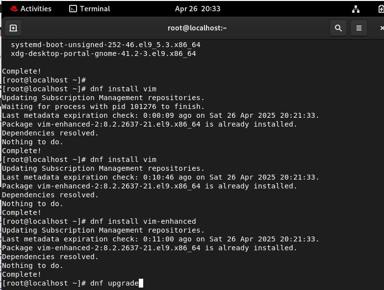
Task: Click the partially visible top-right tray icon
Action: tap(381, 9)
